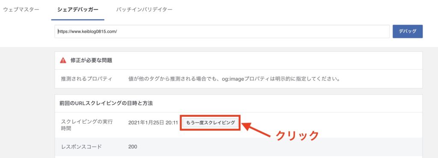Image resolution: width=438 pixels, height=158 pixels.
Task: Select the 修正が必要な問題 heading
Action: click(x=92, y=60)
